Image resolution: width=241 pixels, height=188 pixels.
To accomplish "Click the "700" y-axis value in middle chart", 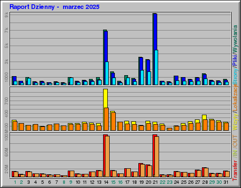I will point(6,101).
